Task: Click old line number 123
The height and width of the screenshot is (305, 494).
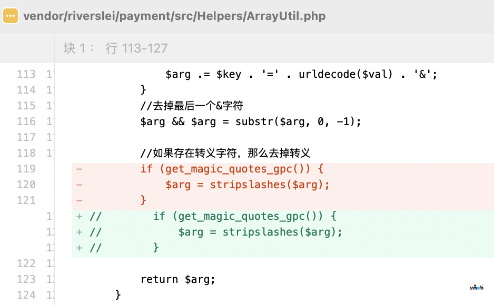Action: click(26, 279)
